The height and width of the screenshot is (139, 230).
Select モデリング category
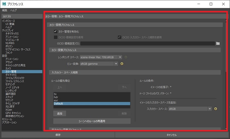click(10, 84)
